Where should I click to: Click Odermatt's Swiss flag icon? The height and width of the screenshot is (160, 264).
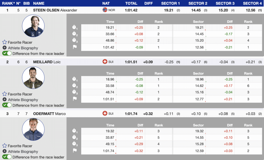105,114
